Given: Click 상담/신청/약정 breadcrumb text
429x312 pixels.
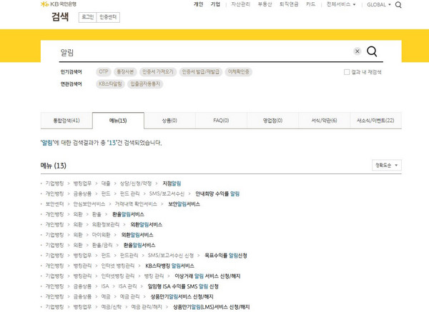Looking at the screenshot, I should coord(136,183).
